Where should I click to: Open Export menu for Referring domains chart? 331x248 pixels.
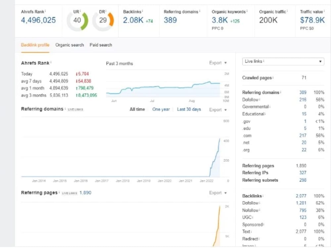pyautogui.click(x=218, y=110)
